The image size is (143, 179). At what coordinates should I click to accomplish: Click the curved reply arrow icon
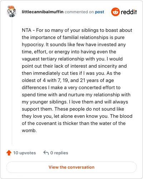pyautogui.click(x=46, y=153)
